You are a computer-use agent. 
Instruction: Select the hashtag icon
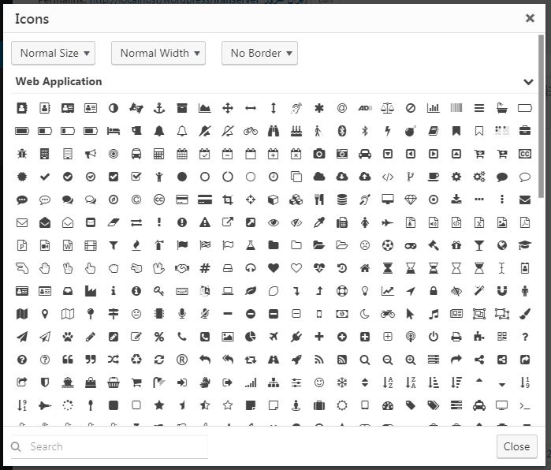pos(205,268)
